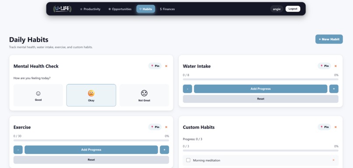The width and height of the screenshot is (353, 168).
Task: Select the Habits tab
Action: (x=146, y=9)
